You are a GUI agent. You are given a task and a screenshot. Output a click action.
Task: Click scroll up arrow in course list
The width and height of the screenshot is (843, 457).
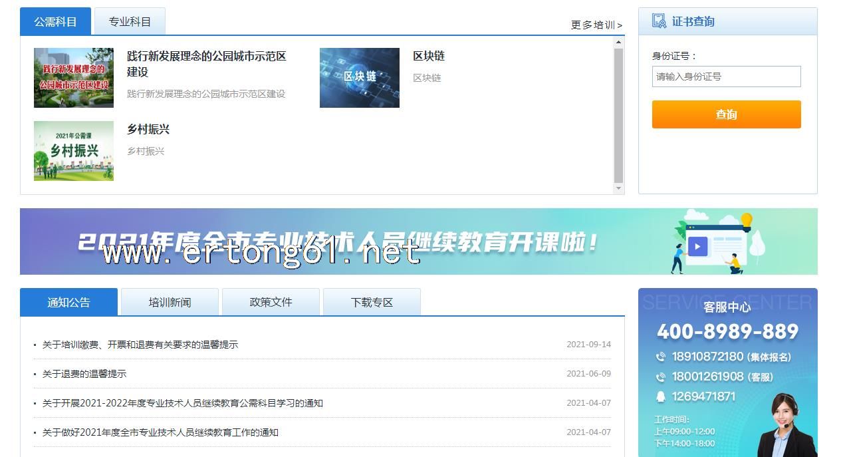tap(618, 43)
